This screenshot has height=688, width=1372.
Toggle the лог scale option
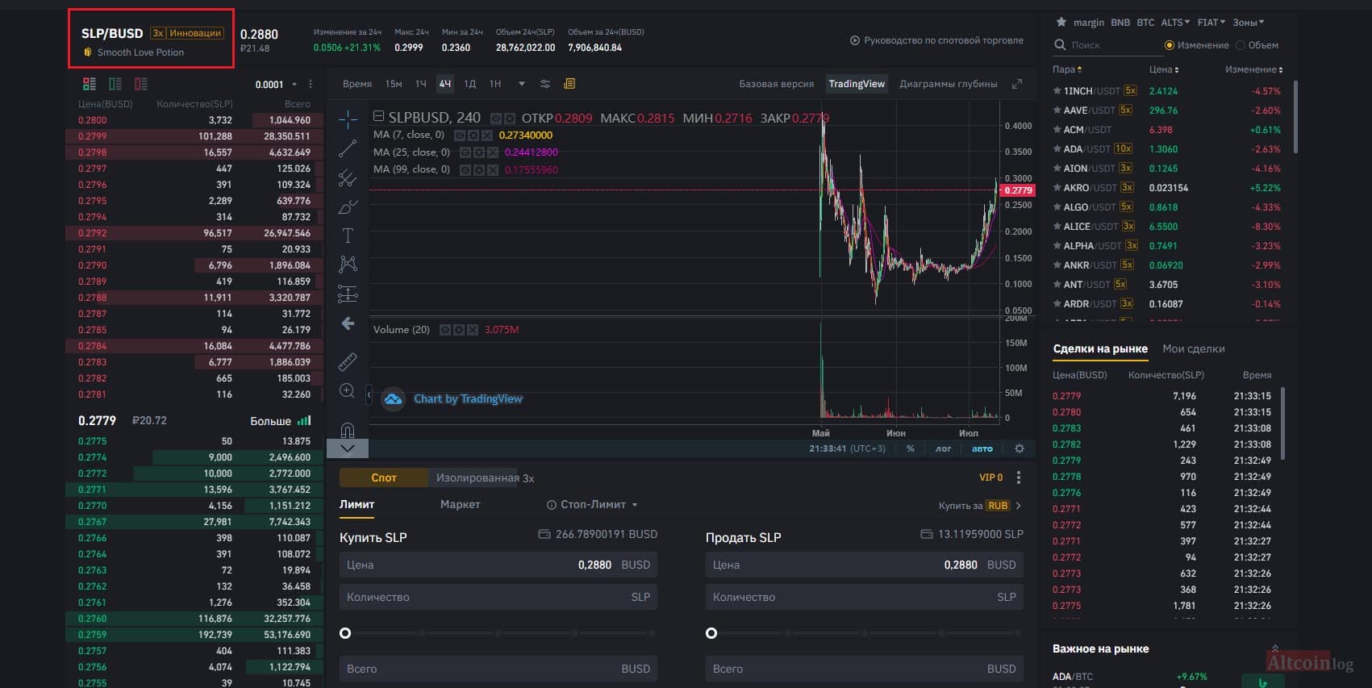[x=943, y=448]
